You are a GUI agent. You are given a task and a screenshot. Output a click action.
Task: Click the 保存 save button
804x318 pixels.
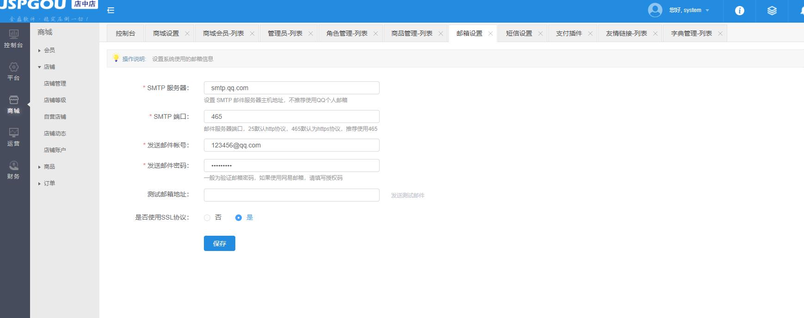tap(220, 244)
